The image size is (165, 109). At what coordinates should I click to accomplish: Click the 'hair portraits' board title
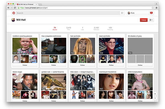[x=75, y=36]
